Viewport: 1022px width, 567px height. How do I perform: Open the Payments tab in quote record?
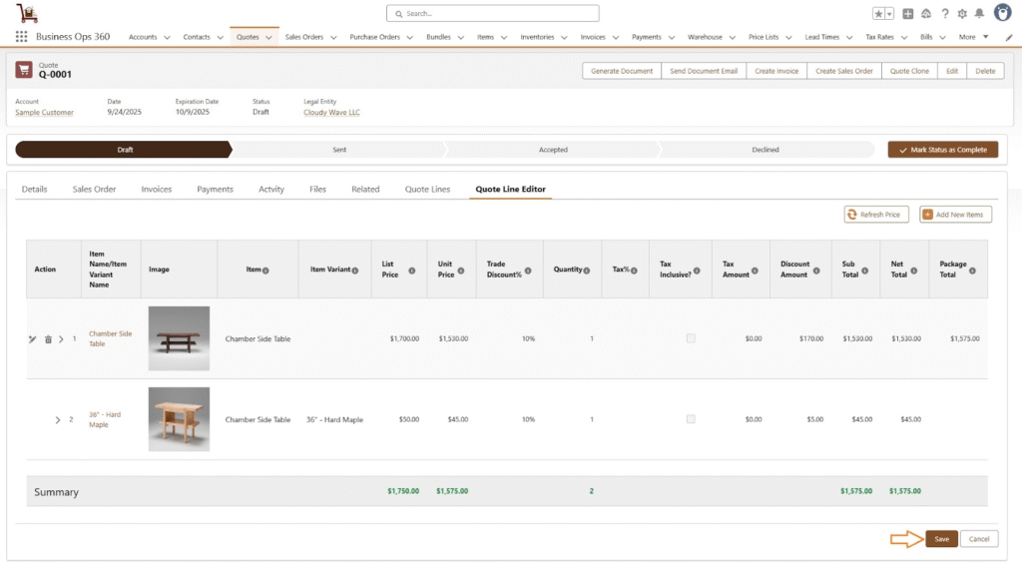tap(215, 189)
